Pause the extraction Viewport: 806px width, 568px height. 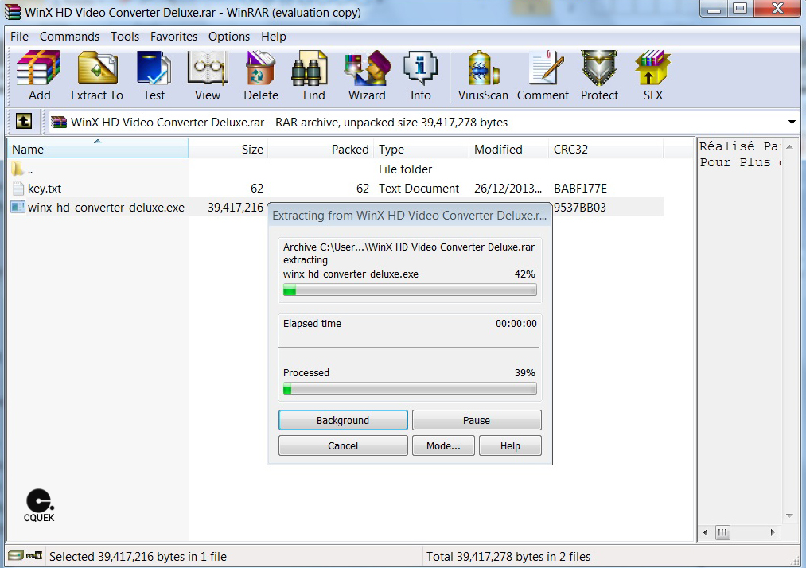pyautogui.click(x=477, y=420)
